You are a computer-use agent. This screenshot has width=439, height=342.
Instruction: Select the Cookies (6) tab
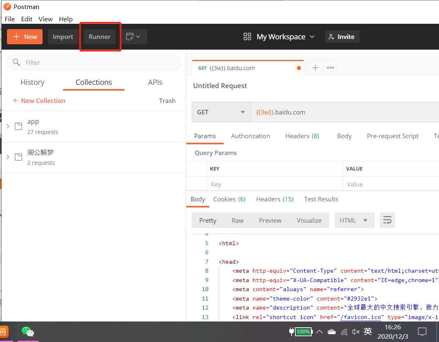230,199
